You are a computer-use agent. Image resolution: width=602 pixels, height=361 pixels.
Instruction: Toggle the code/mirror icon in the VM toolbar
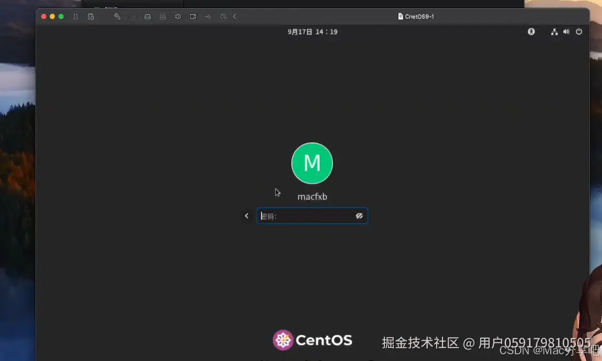[x=133, y=16]
